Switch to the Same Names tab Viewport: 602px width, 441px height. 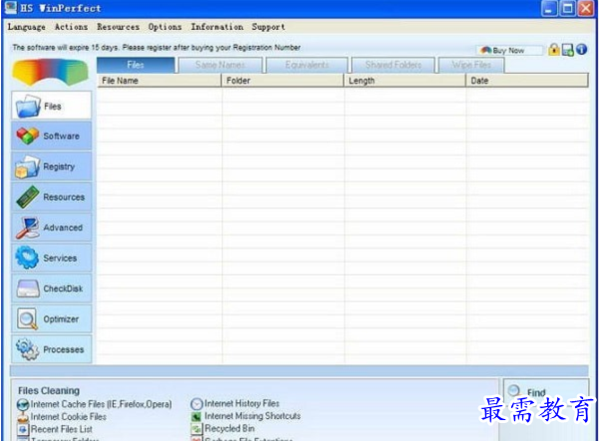click(220, 65)
